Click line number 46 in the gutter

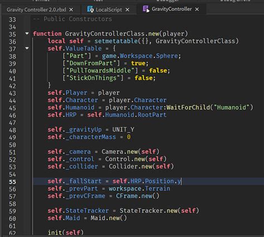[12, 115]
